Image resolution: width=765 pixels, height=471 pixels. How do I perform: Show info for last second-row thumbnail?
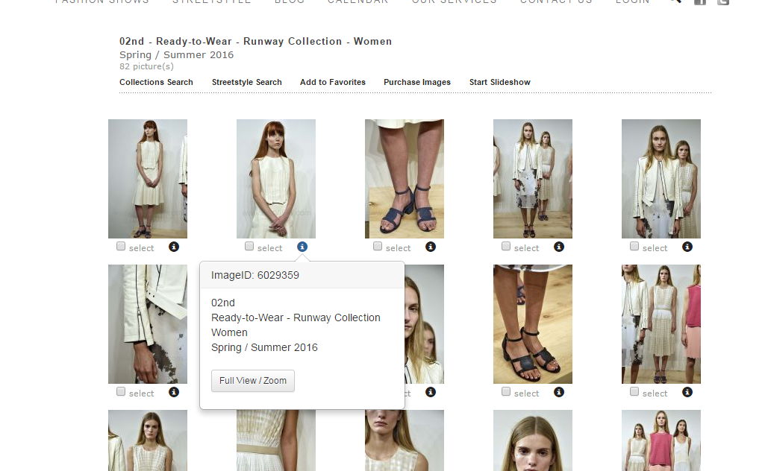[687, 392]
